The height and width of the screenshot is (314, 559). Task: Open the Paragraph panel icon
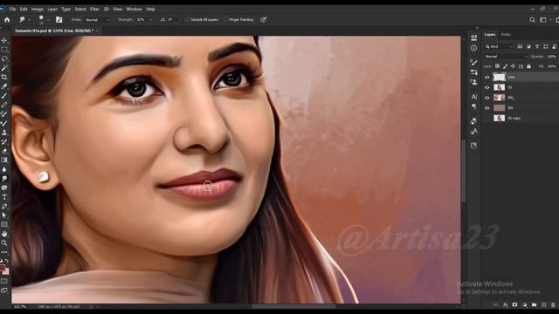pyautogui.click(x=473, y=106)
